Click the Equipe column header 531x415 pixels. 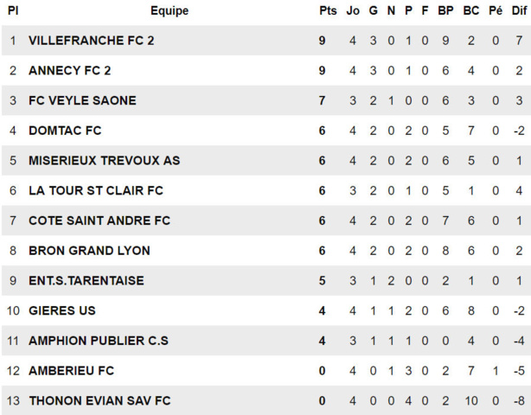[170, 11]
